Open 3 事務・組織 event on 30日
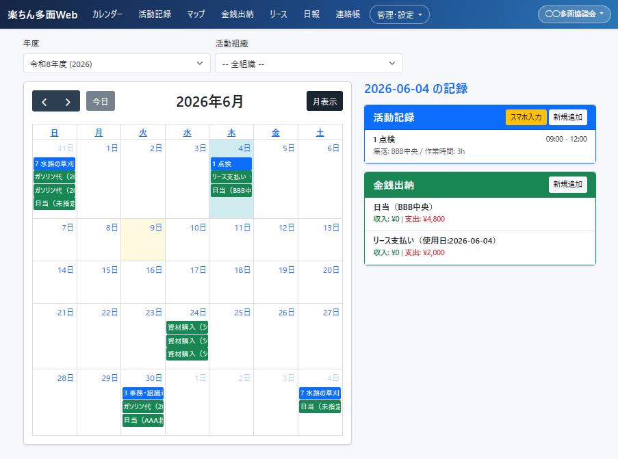The height and width of the screenshot is (459, 618). [143, 393]
